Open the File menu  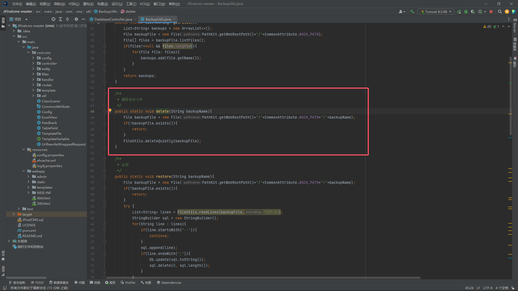pos(17,4)
